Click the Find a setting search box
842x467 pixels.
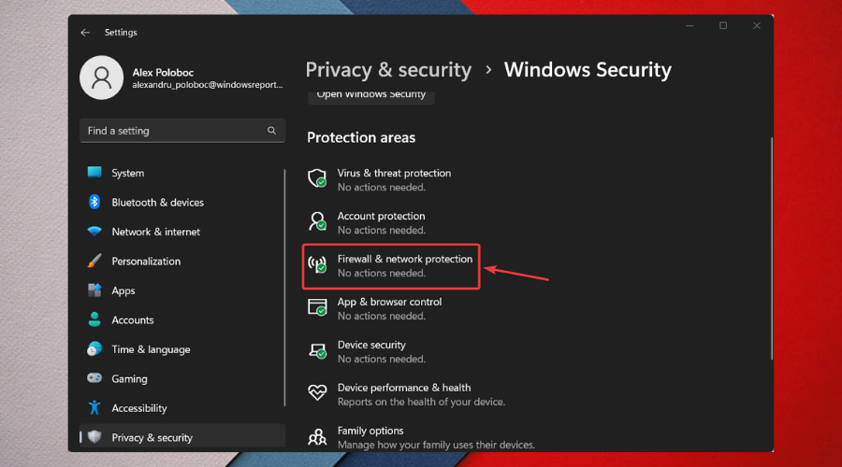(x=173, y=131)
